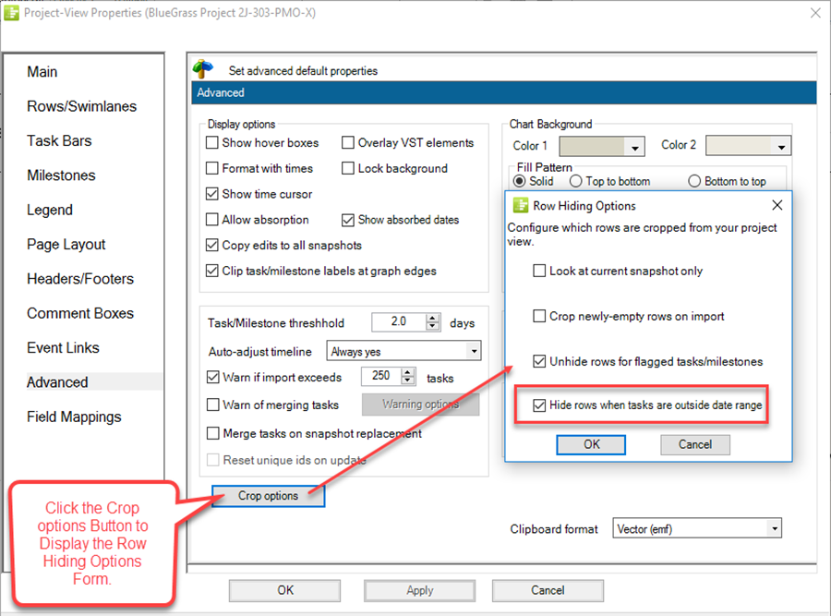Close the Row Hiding Options dialog

tap(777, 205)
